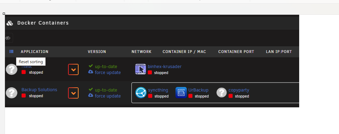This screenshot has height=134, width=339.
Task: Click the red stopped indicator under copyparty
Action: point(231,96)
